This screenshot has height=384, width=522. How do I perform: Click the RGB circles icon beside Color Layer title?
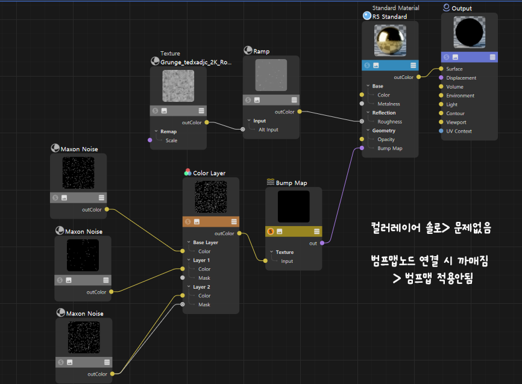click(187, 172)
